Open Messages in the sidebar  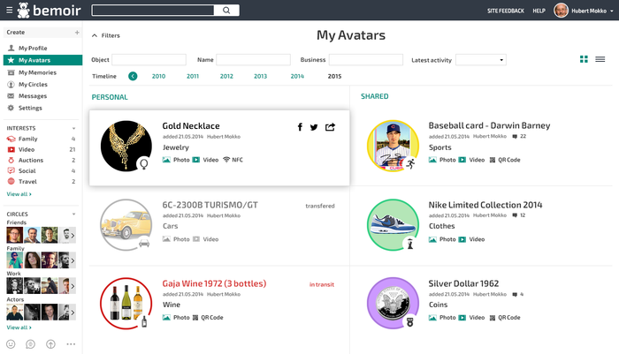[32, 95]
